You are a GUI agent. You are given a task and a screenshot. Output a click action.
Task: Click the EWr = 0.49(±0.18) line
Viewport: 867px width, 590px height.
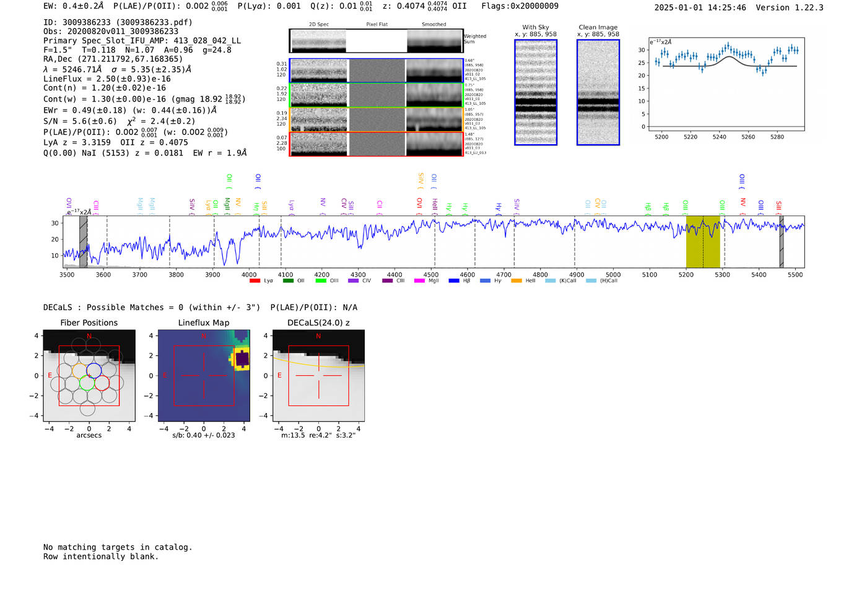point(130,110)
